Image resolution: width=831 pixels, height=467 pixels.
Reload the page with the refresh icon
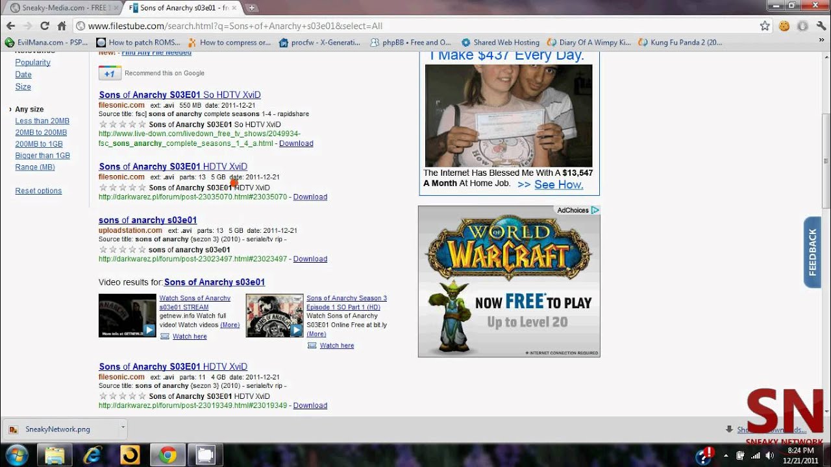[x=45, y=26]
